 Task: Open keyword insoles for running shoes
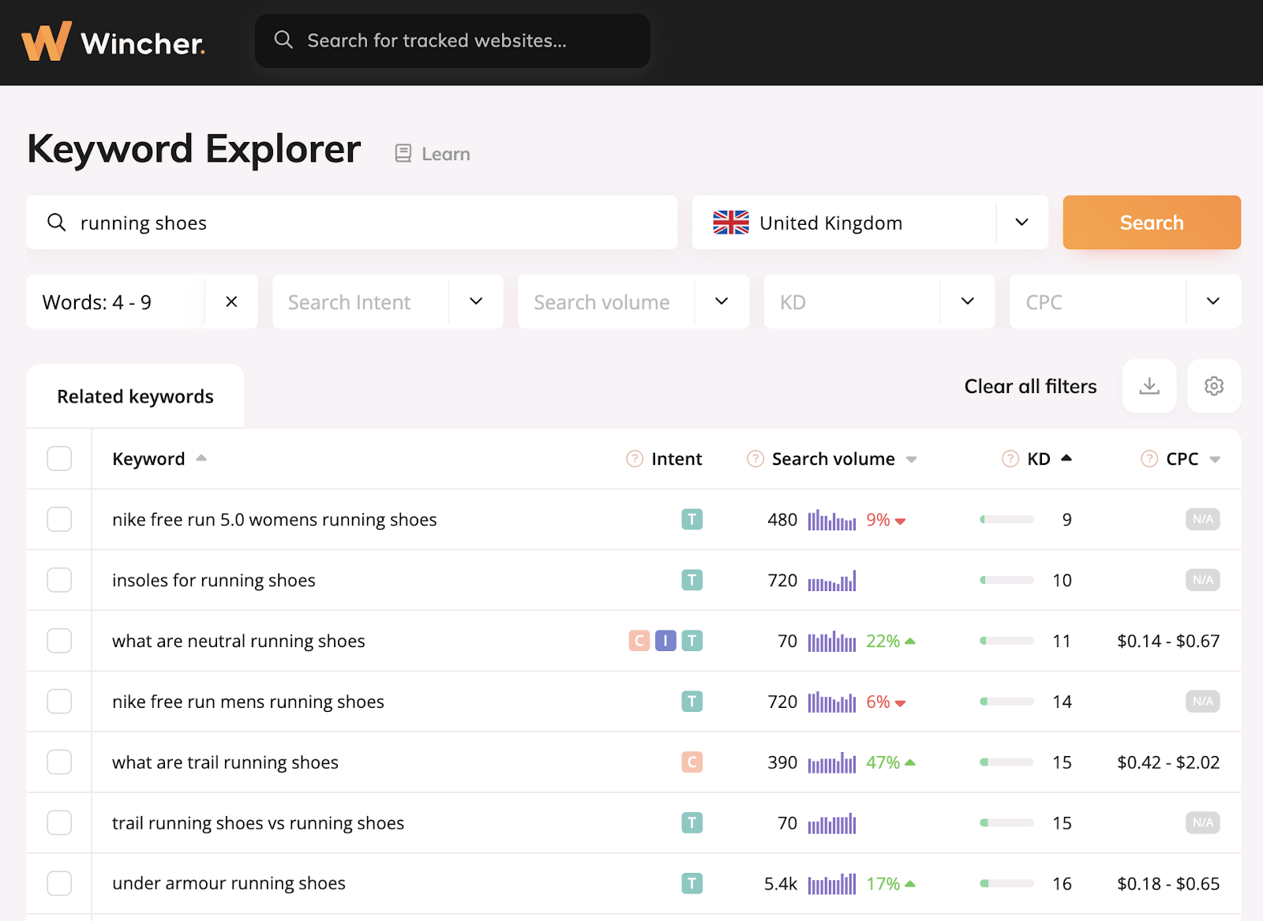pos(214,580)
